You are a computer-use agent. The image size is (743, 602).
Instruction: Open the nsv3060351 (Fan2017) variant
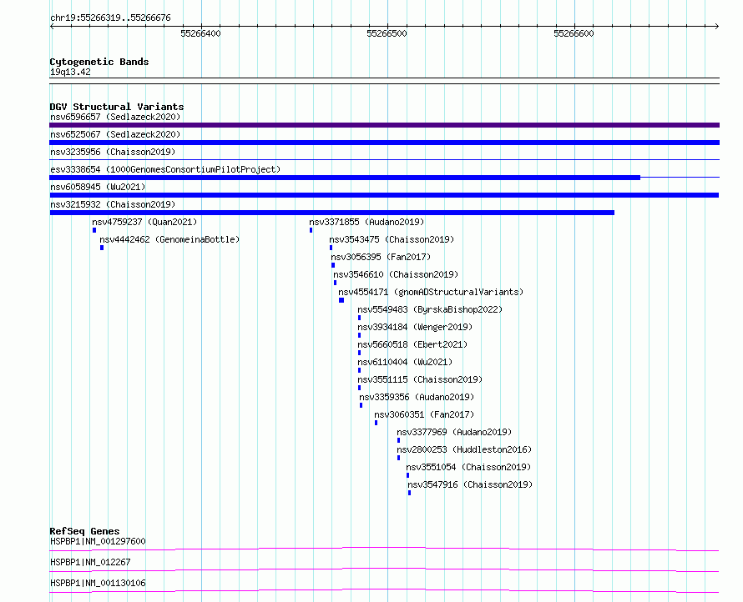point(424,414)
